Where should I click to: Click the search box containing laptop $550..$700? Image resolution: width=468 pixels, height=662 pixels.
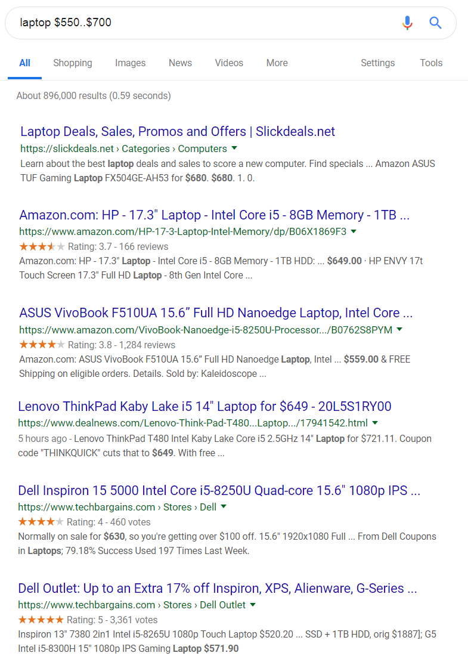pyautogui.click(x=203, y=23)
